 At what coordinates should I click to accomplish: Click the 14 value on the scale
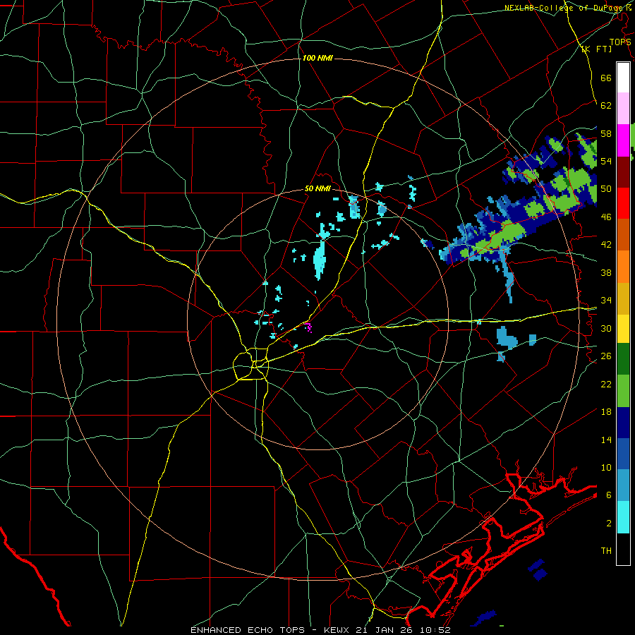tap(606, 440)
